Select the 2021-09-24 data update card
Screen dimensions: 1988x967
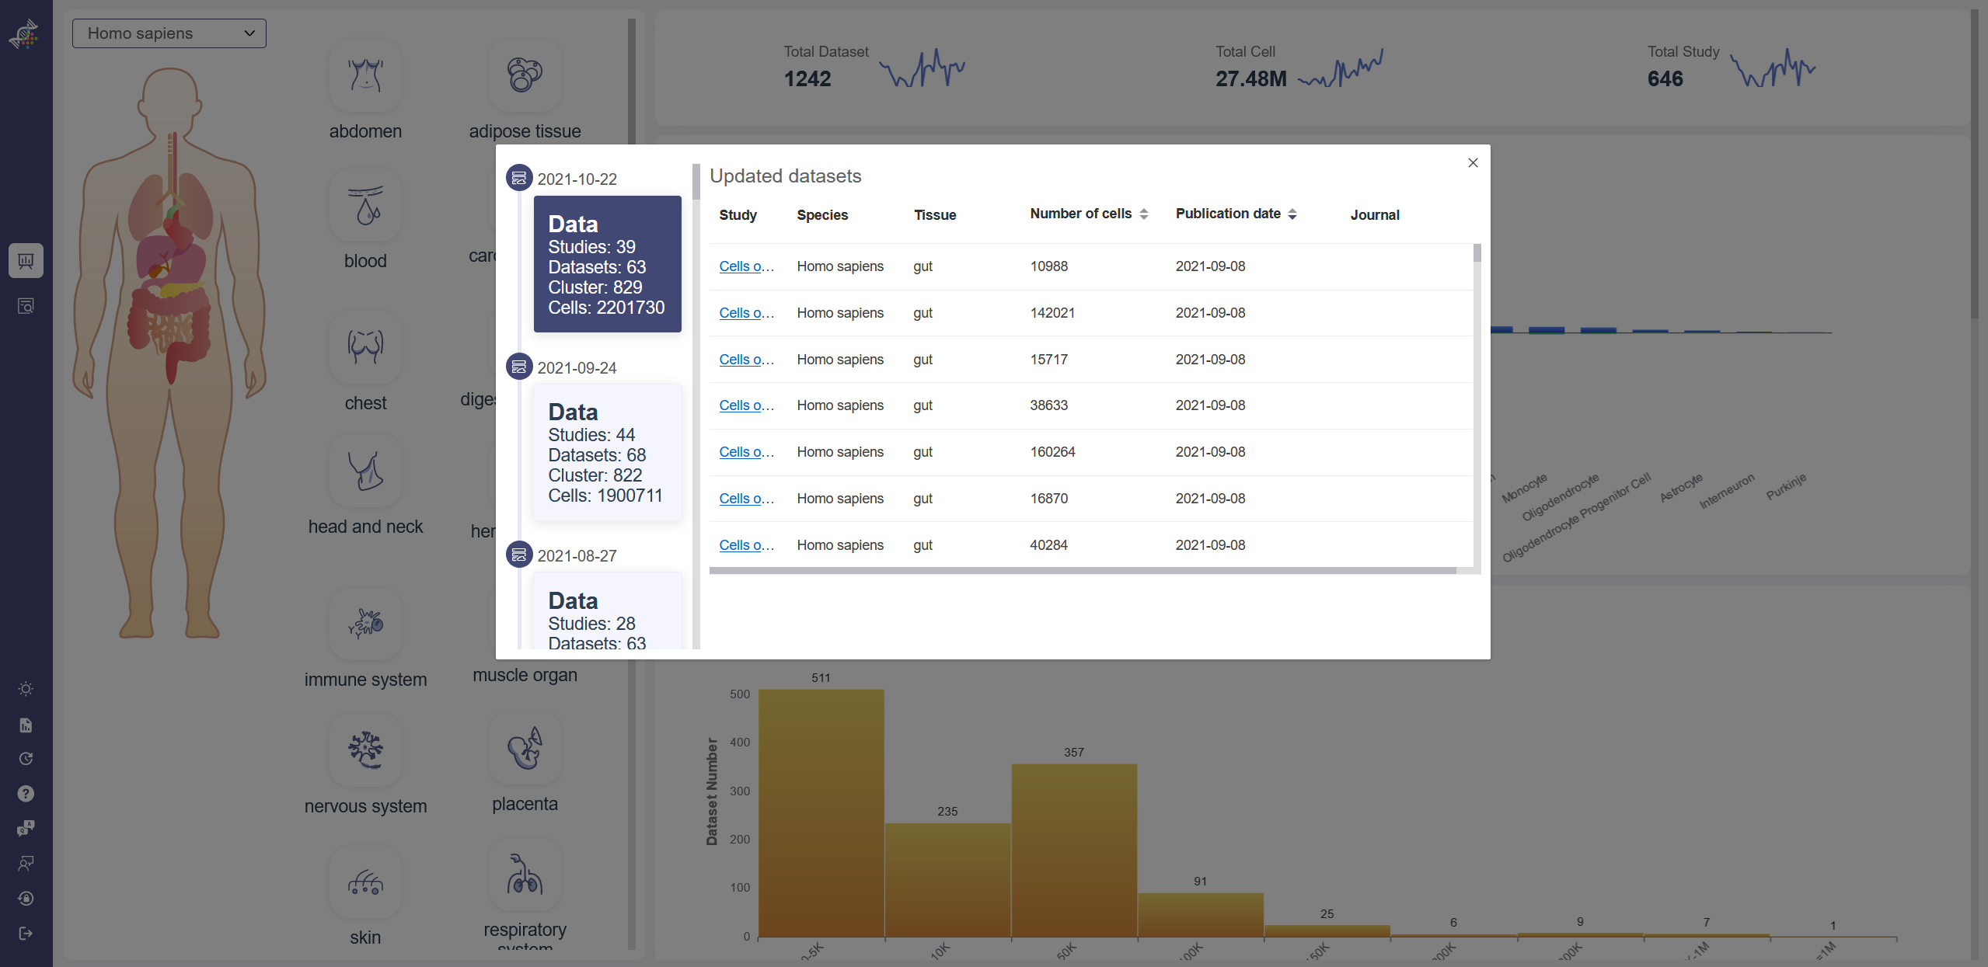coord(607,453)
